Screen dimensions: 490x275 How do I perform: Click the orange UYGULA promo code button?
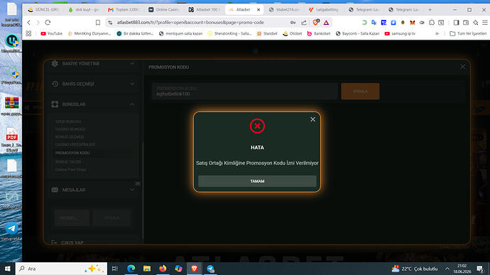click(x=360, y=91)
